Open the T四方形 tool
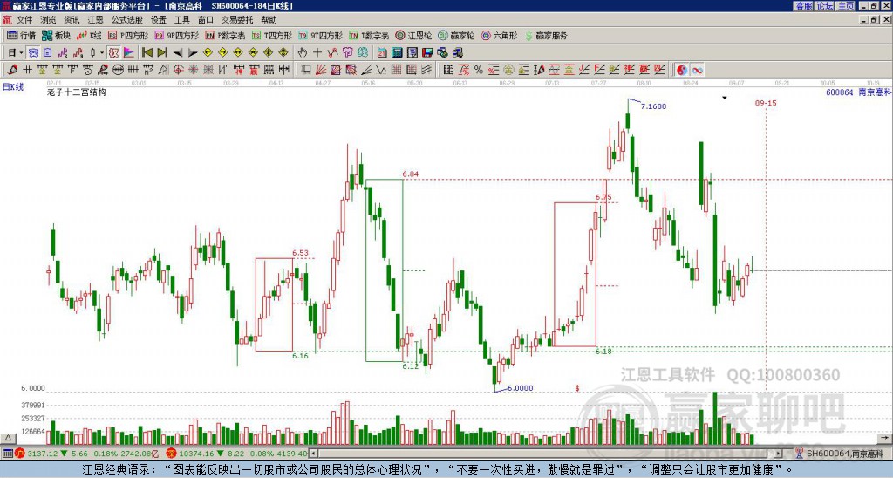The width and height of the screenshot is (893, 478). tap(272, 35)
